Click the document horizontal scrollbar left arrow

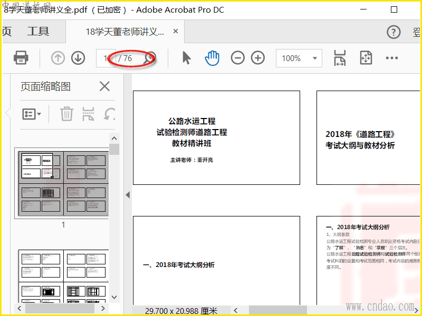[x=236, y=311]
